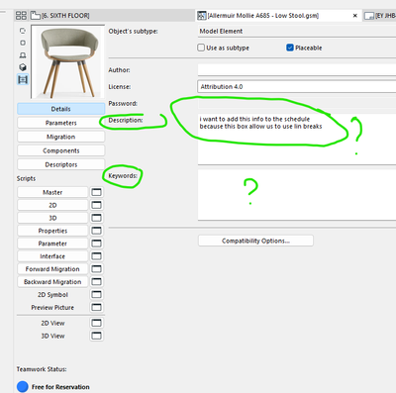The width and height of the screenshot is (396, 393).
Task: Open 2D Symbol in separate window icon
Action: pyautogui.click(x=96, y=294)
